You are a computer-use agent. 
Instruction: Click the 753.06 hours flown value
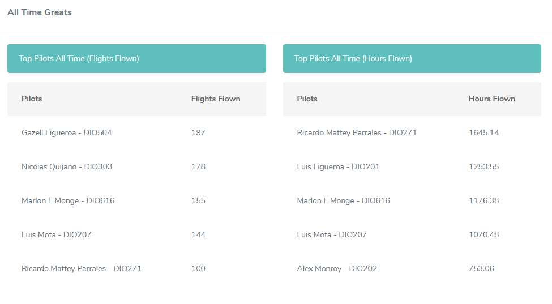click(481, 268)
